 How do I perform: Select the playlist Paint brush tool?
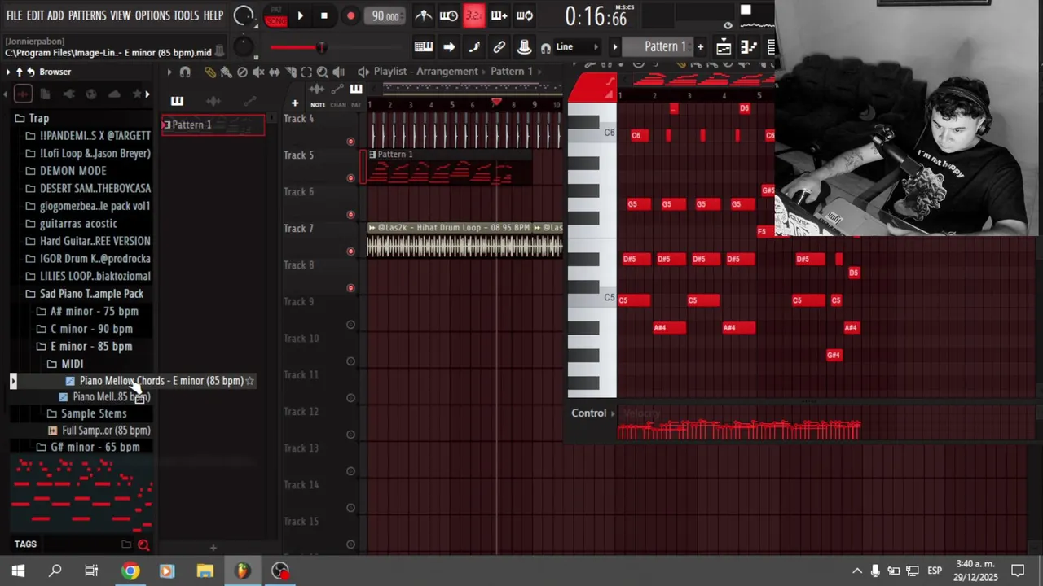[226, 72]
